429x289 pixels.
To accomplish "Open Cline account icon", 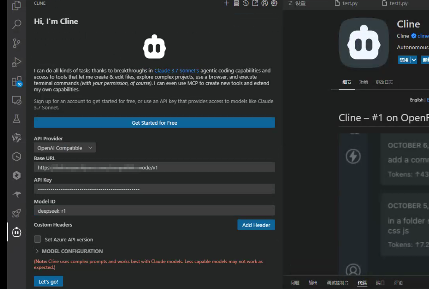I will [264, 3].
